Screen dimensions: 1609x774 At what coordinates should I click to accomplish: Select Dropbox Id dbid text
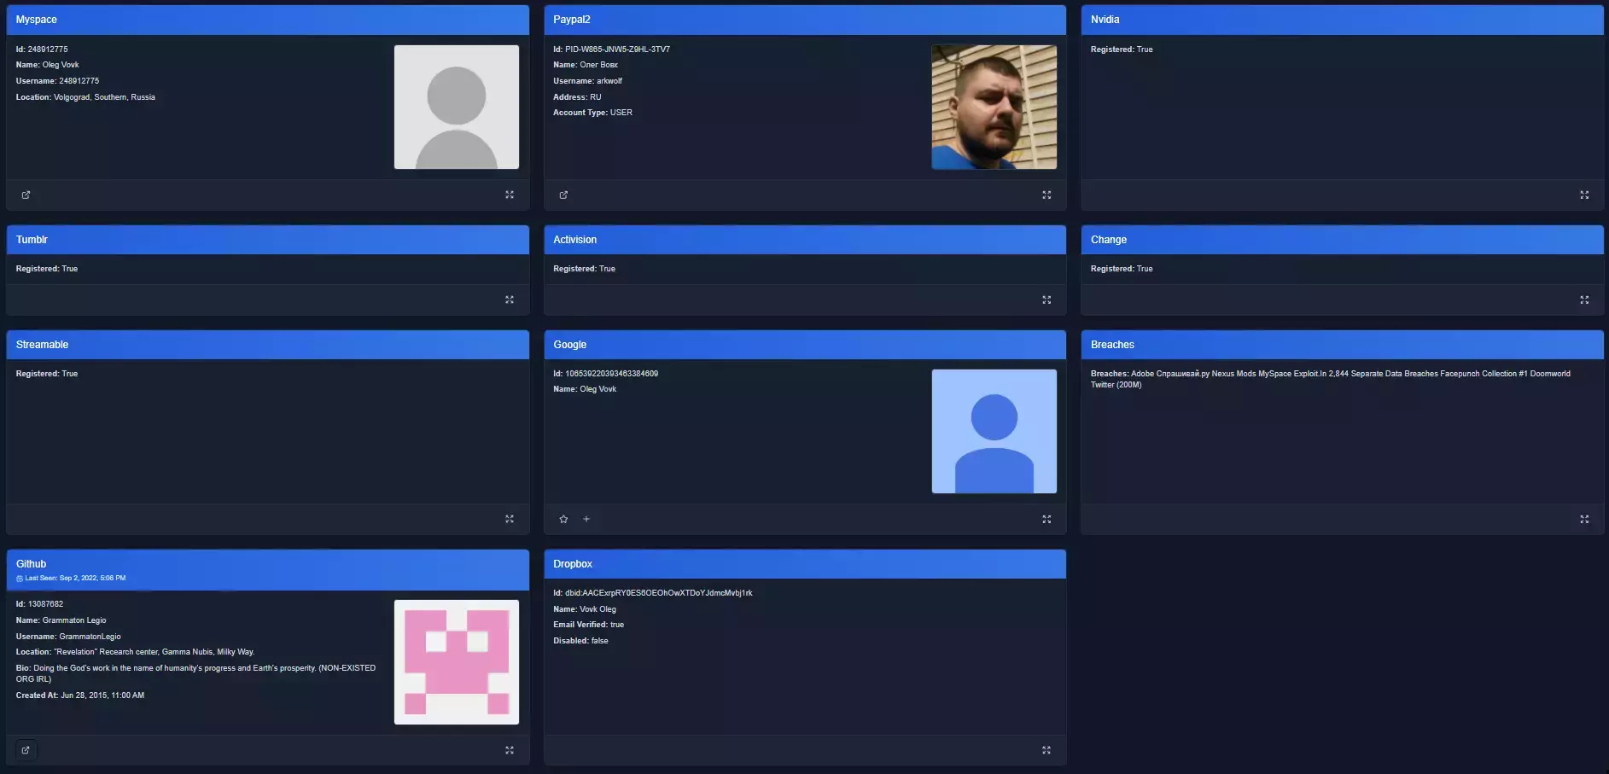(653, 593)
